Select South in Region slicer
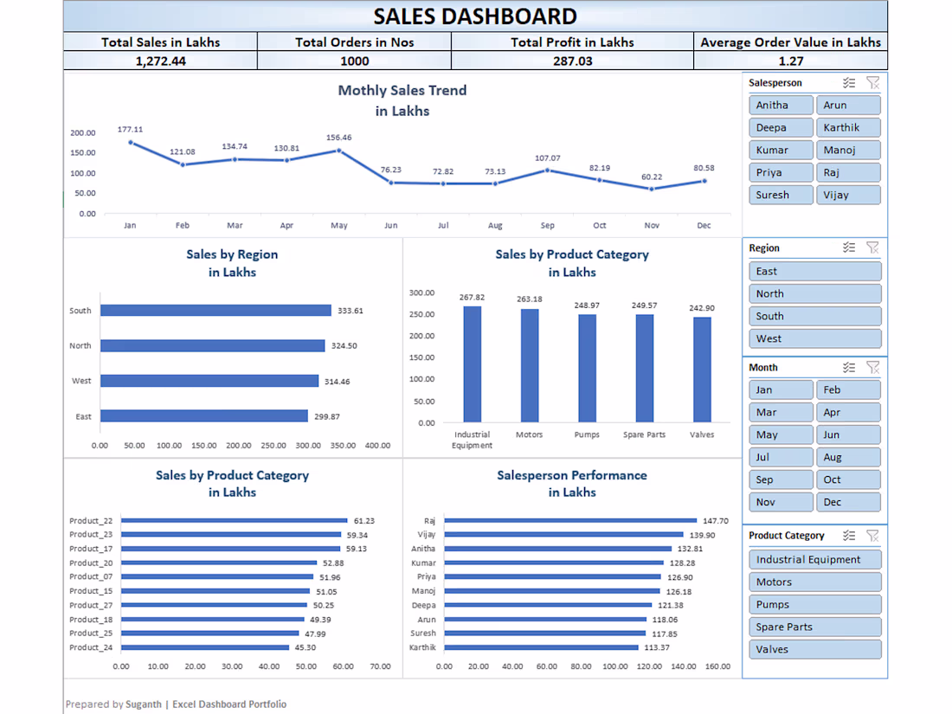 click(x=814, y=316)
